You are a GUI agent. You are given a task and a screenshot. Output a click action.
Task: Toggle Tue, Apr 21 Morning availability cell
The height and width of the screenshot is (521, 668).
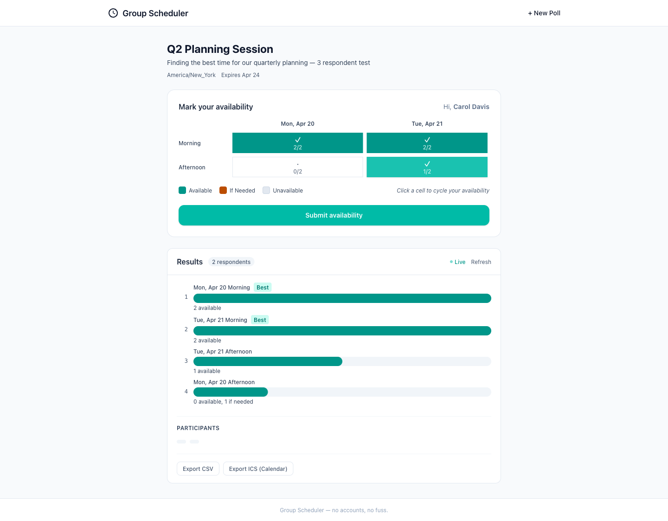(x=427, y=143)
